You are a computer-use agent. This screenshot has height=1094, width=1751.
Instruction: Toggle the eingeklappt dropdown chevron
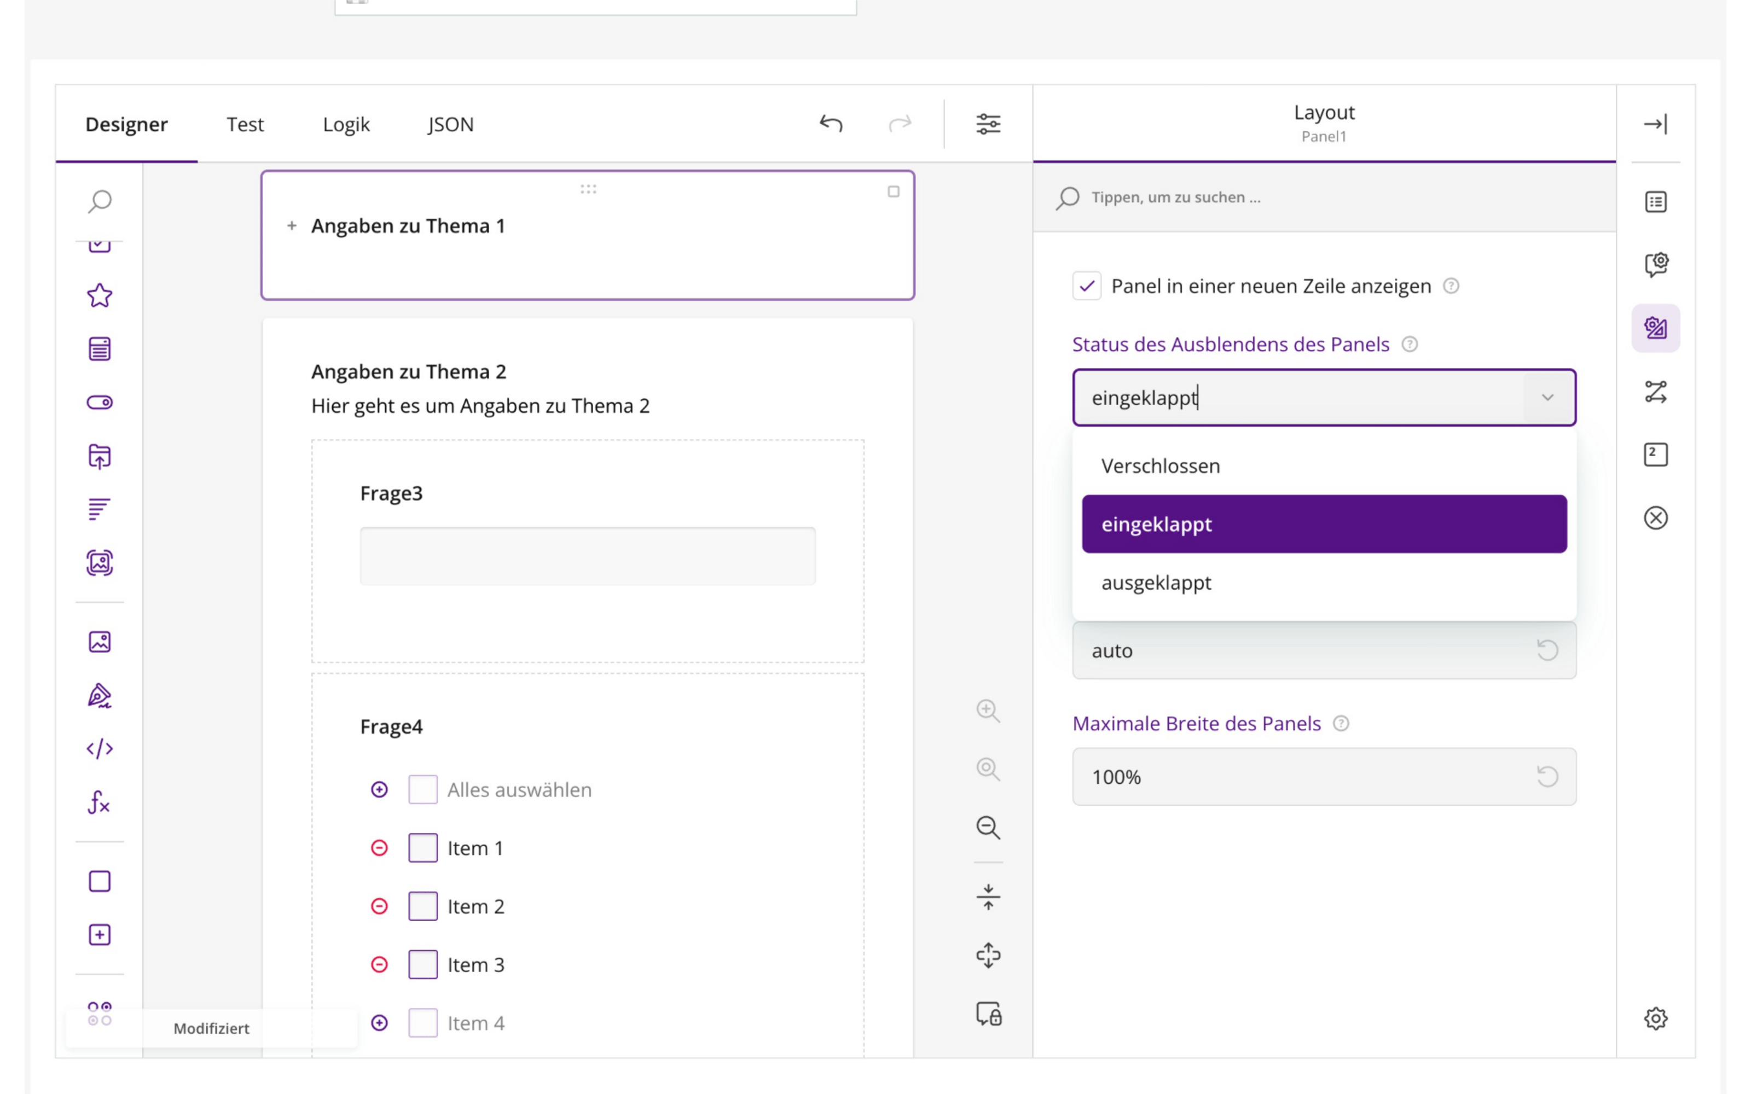pyautogui.click(x=1547, y=397)
